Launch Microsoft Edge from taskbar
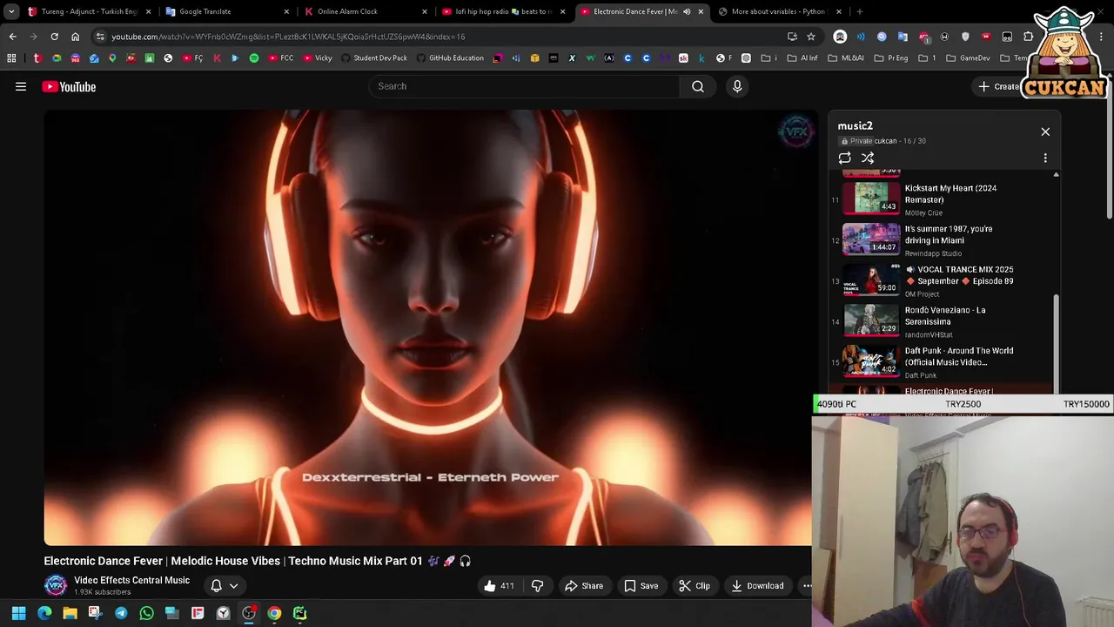 tap(44, 613)
